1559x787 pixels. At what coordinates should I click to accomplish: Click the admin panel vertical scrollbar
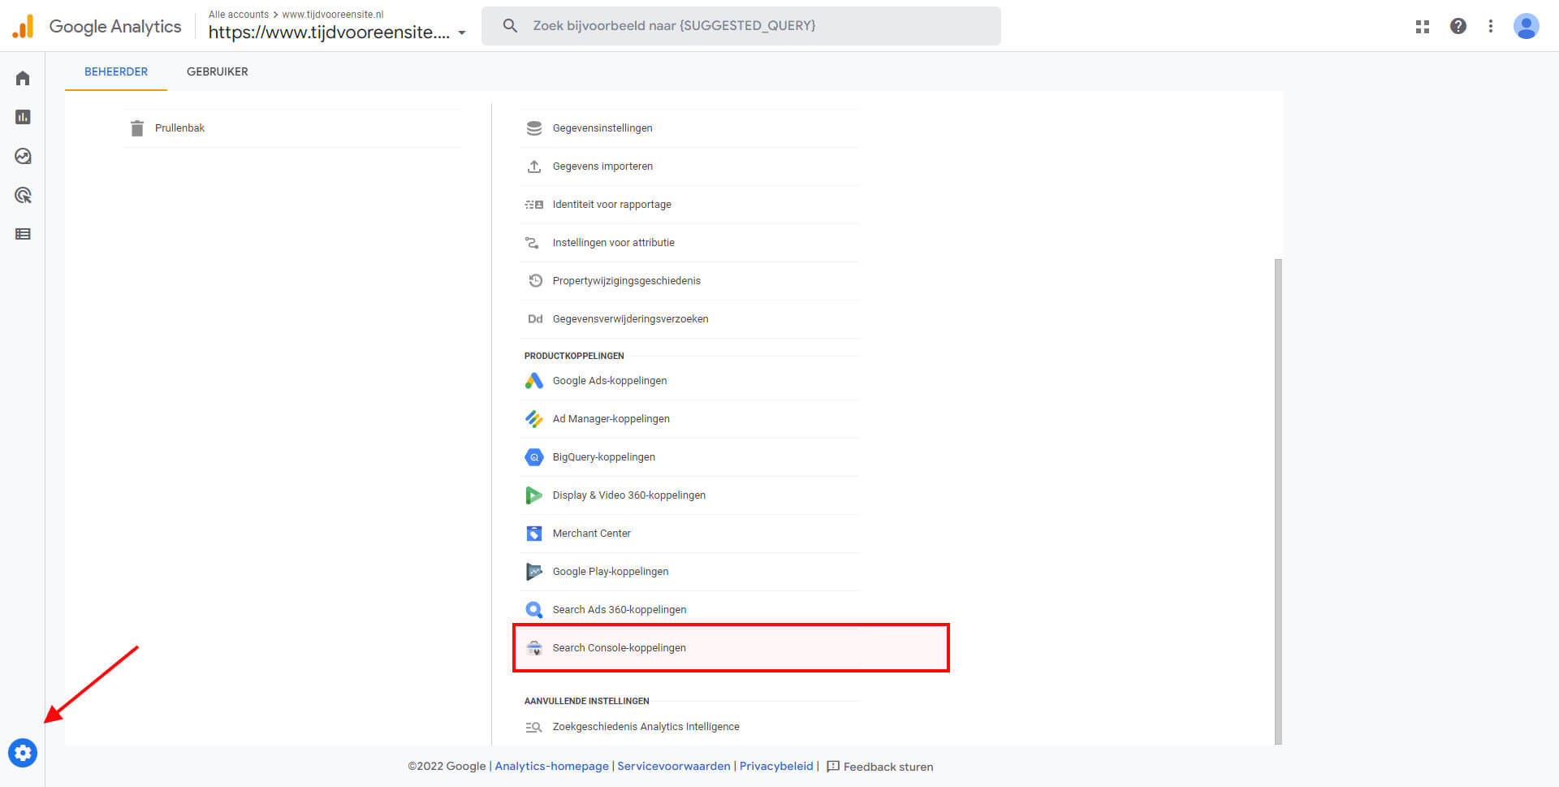coord(1278,501)
